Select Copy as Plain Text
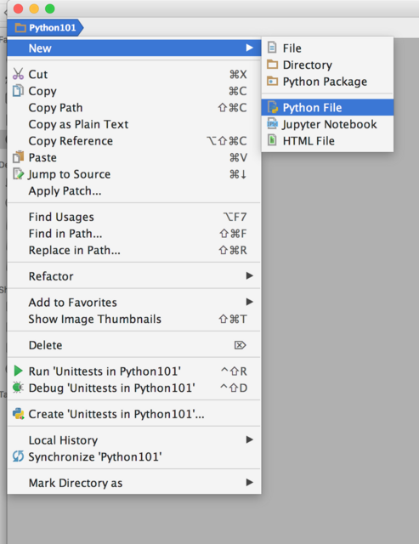This screenshot has width=419, height=544. [x=134, y=124]
